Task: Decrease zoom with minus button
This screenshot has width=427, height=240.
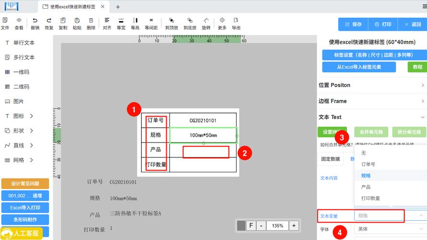Action: (261, 226)
